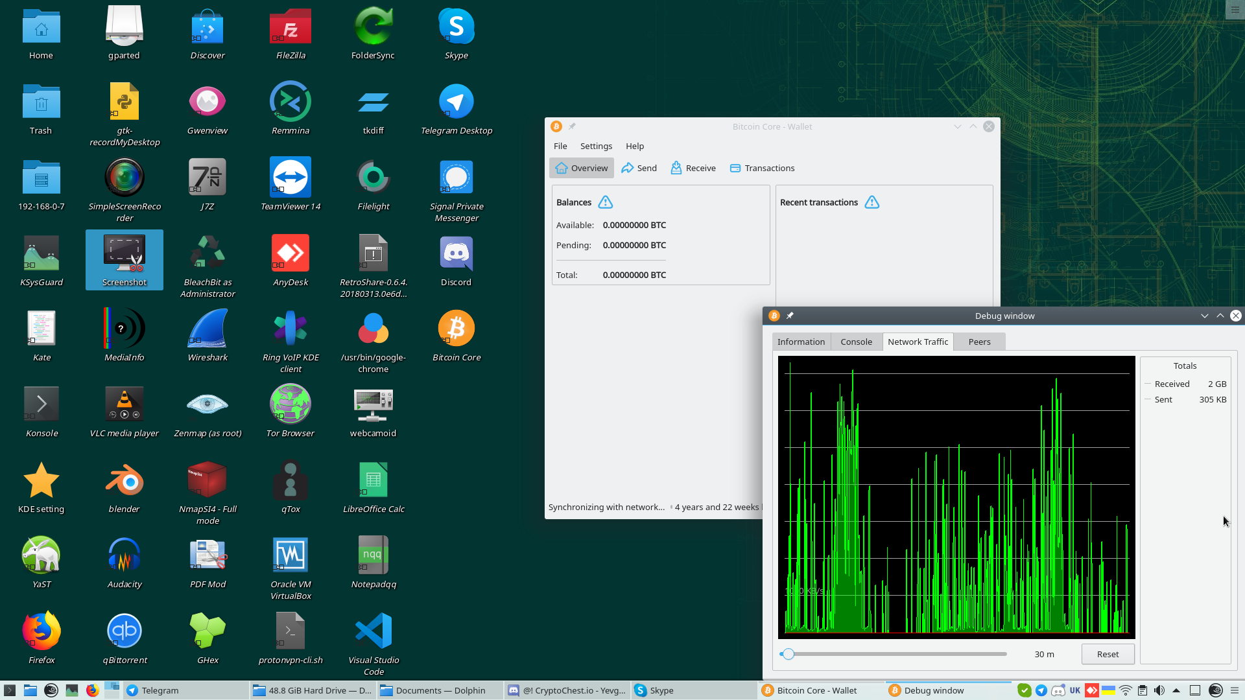
Task: Click the Balances warning triangle icon
Action: click(x=605, y=202)
